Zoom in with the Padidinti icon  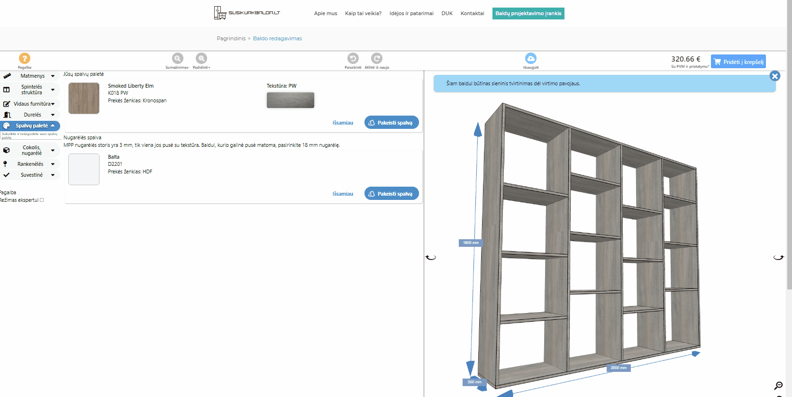tap(201, 58)
